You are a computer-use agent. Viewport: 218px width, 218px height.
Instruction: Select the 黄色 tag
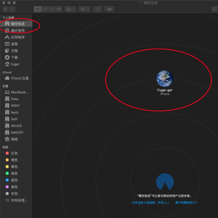(16, 166)
